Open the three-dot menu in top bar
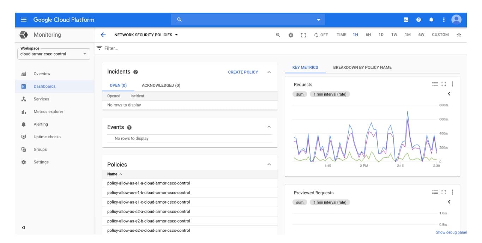 (444, 20)
